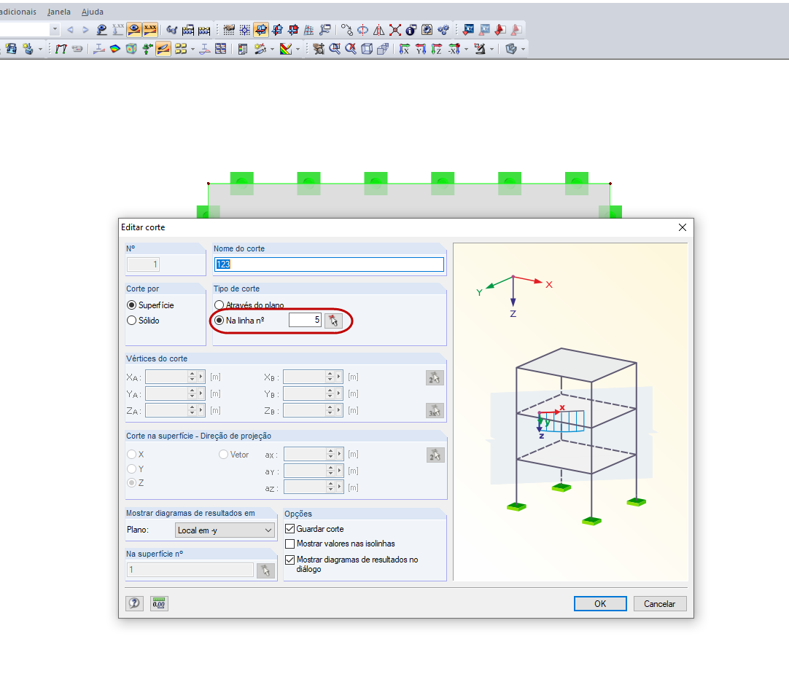Click the previous-arrow navigation icon in toolbar
Viewport: 789px width, 698px height.
(71, 30)
